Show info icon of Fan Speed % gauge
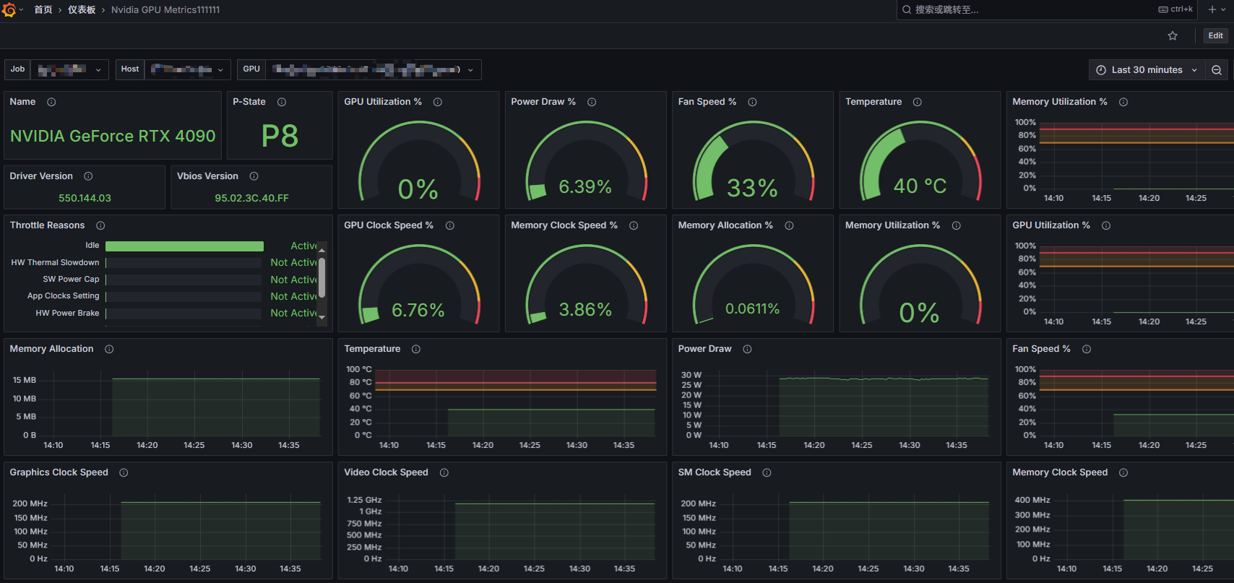 pyautogui.click(x=752, y=102)
